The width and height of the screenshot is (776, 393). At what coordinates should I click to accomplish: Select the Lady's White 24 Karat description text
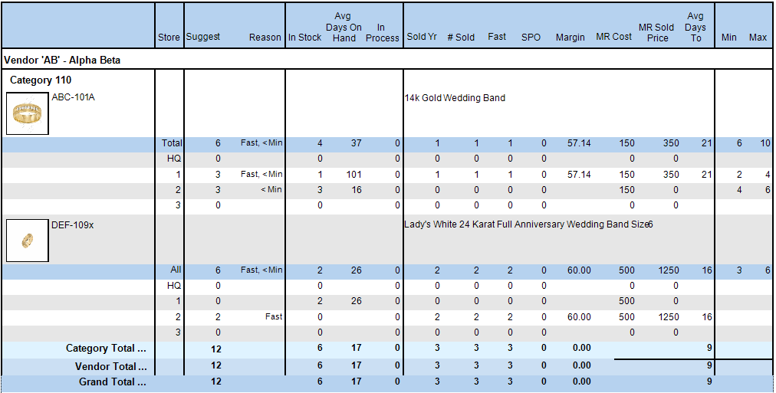[528, 224]
